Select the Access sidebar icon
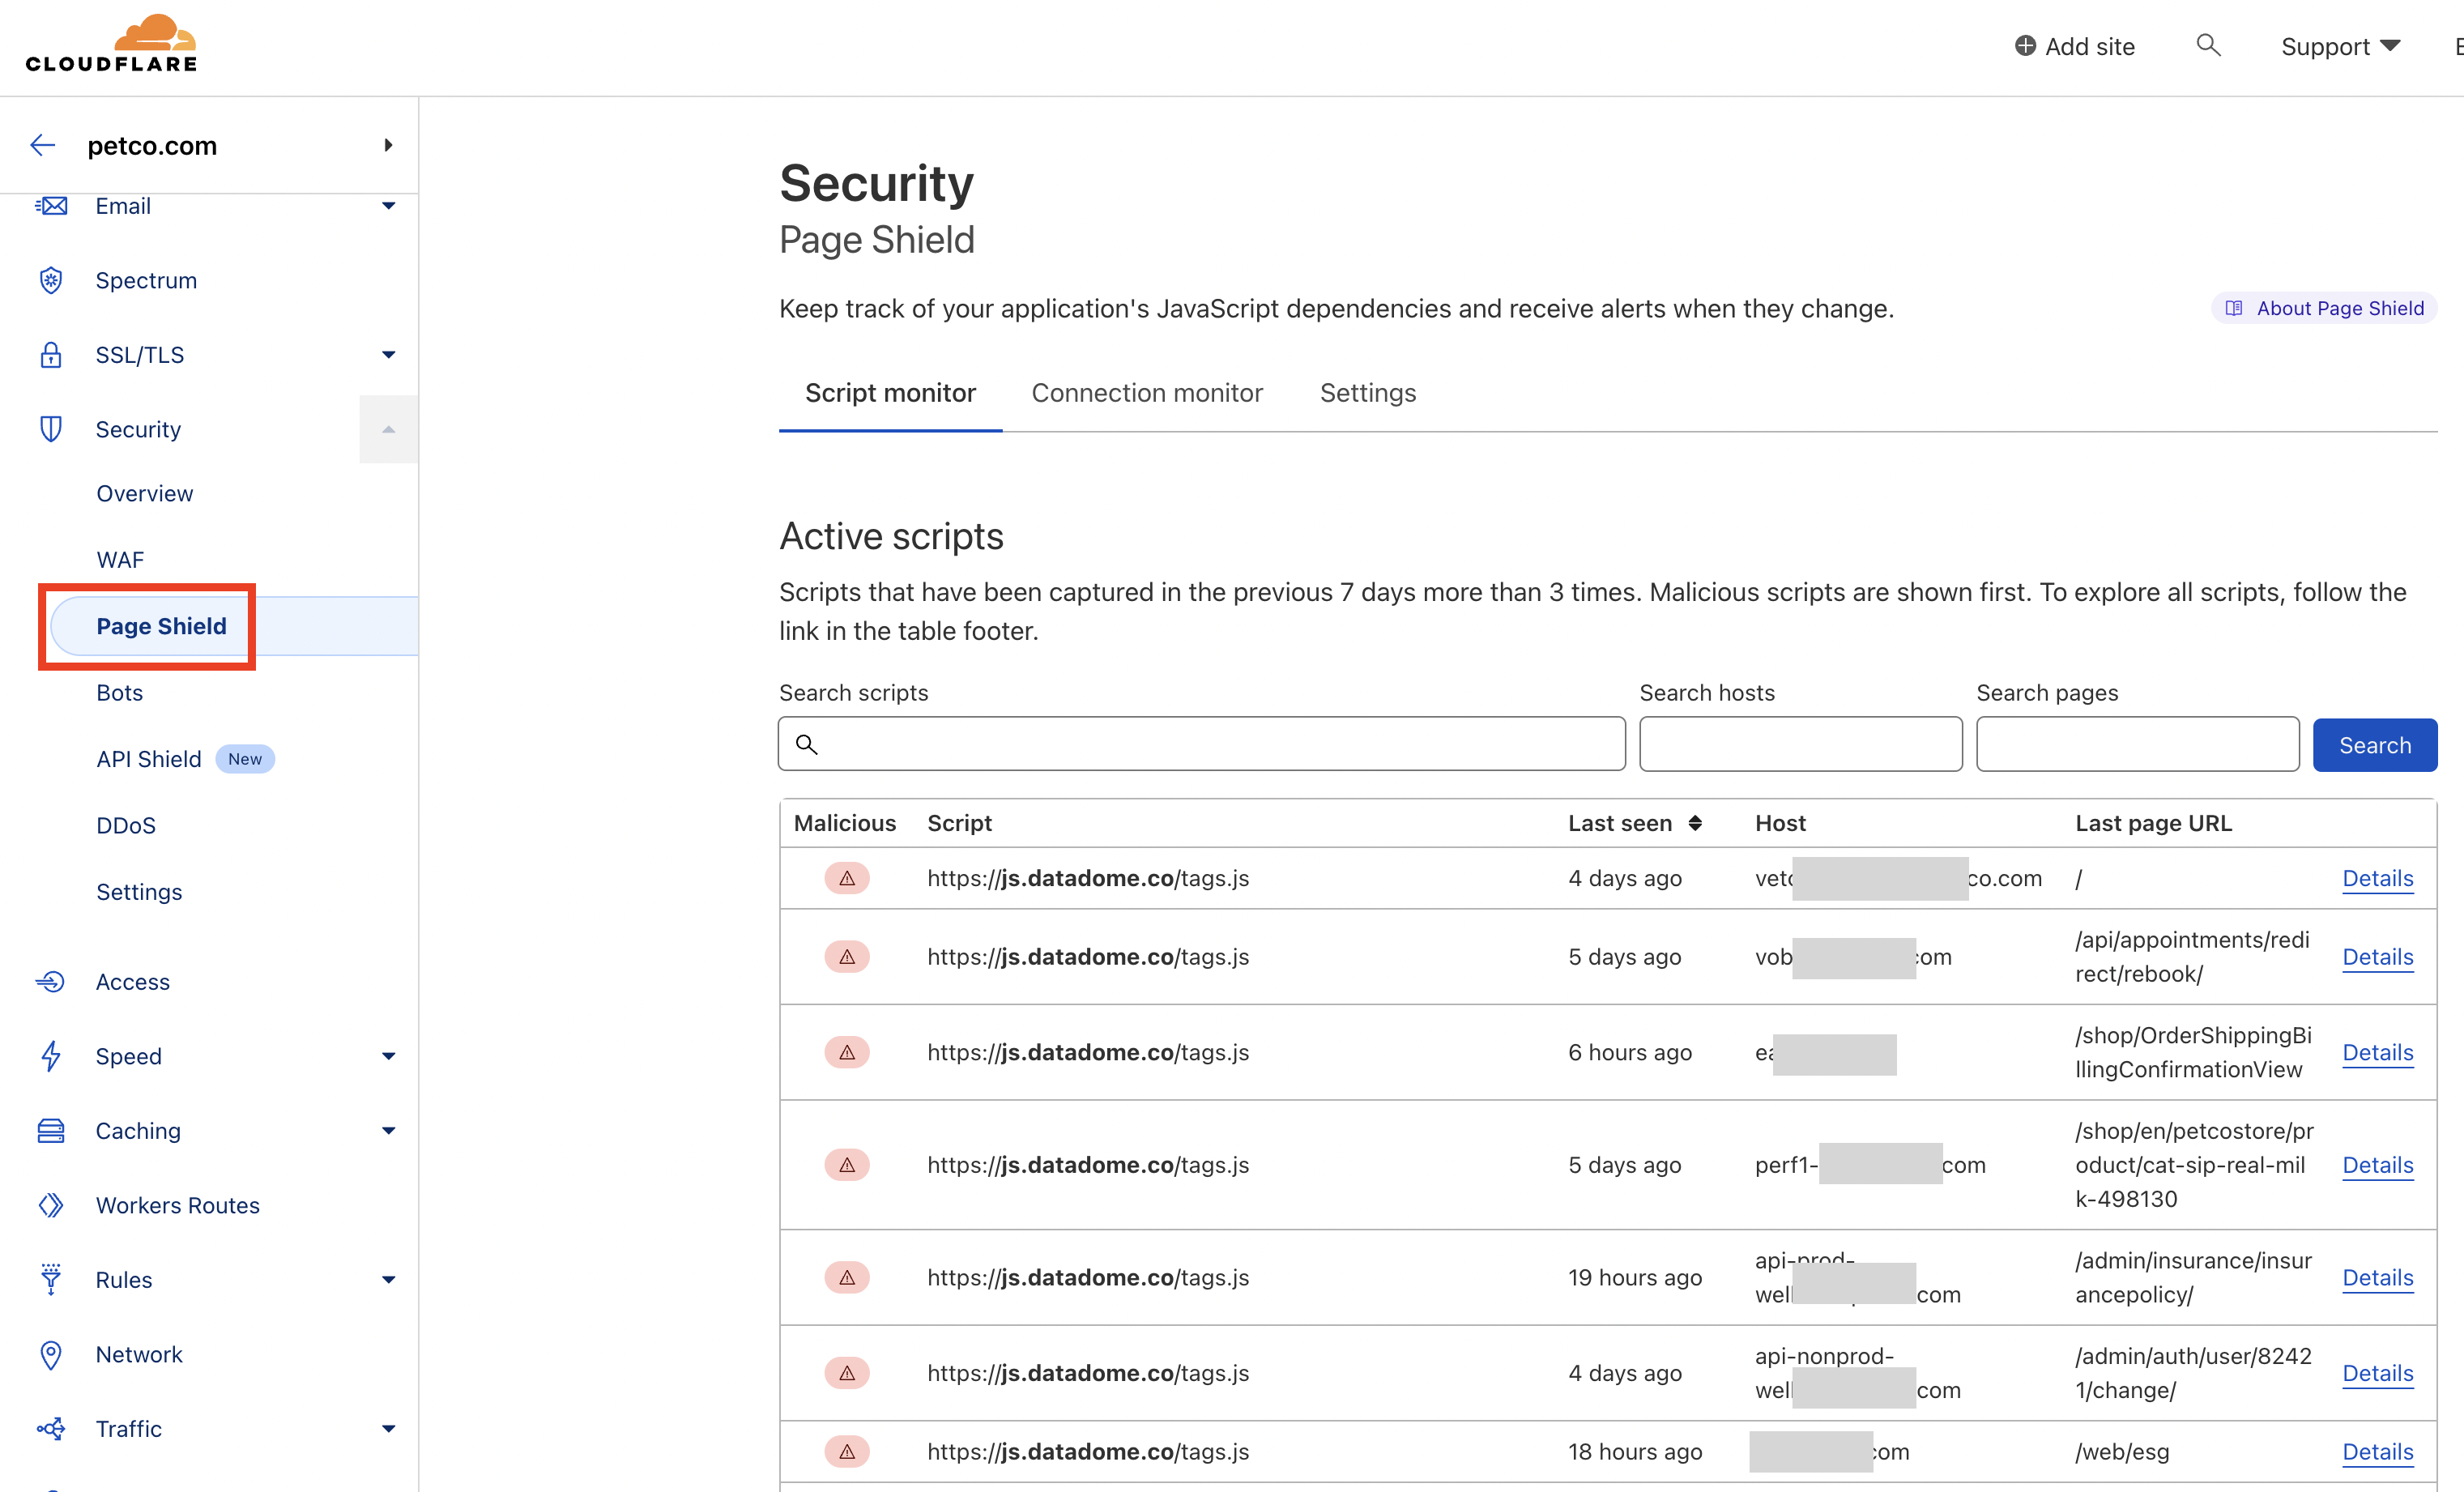2464x1492 pixels. coord(51,981)
